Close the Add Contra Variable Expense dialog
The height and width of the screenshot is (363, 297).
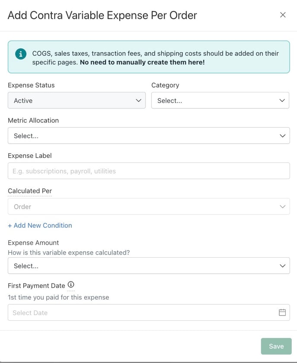pyautogui.click(x=283, y=15)
